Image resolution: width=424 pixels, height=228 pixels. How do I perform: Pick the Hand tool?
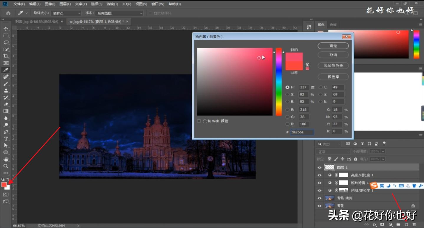click(x=6, y=159)
